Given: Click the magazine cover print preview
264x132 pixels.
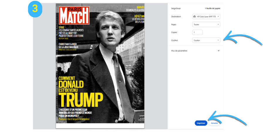Looking at the screenshot, I should (100, 66).
